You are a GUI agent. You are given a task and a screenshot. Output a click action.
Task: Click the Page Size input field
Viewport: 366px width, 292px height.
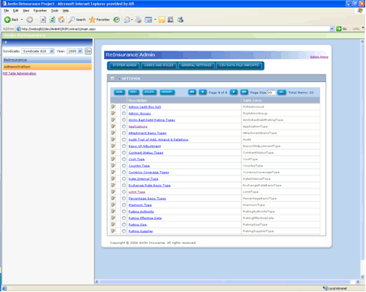(271, 93)
